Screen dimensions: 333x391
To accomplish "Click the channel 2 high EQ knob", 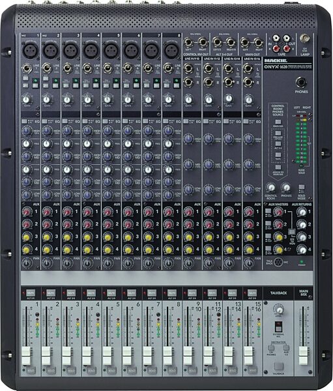I will coord(47,130).
